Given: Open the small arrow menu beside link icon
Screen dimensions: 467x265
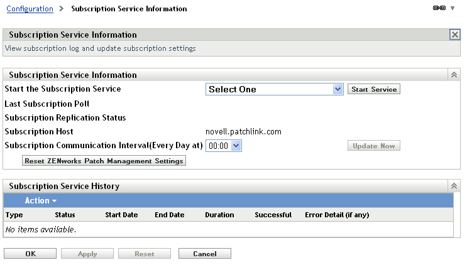Looking at the screenshot, I should tap(452, 8).
